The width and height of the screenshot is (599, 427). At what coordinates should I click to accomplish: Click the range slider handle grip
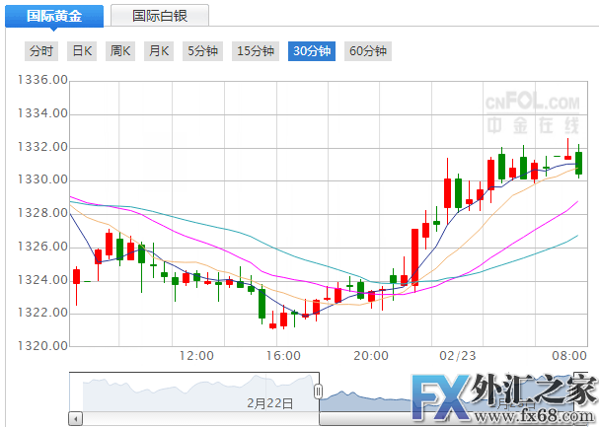tap(318, 391)
